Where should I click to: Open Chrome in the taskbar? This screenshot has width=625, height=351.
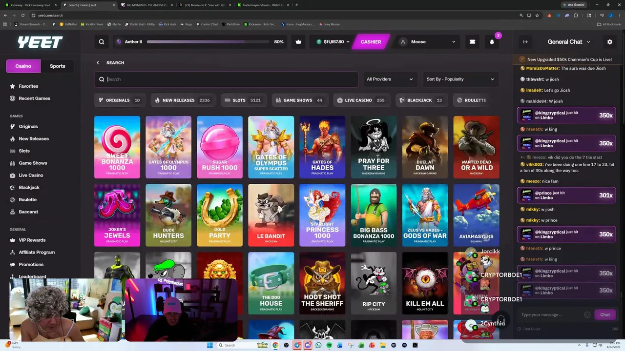pyautogui.click(x=275, y=345)
